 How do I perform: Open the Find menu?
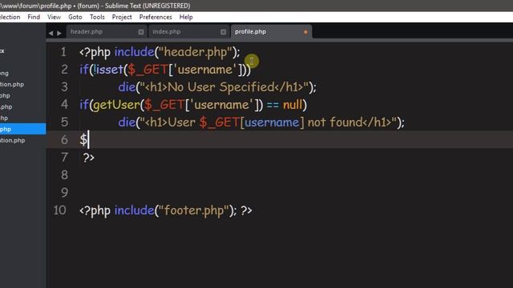(34, 17)
